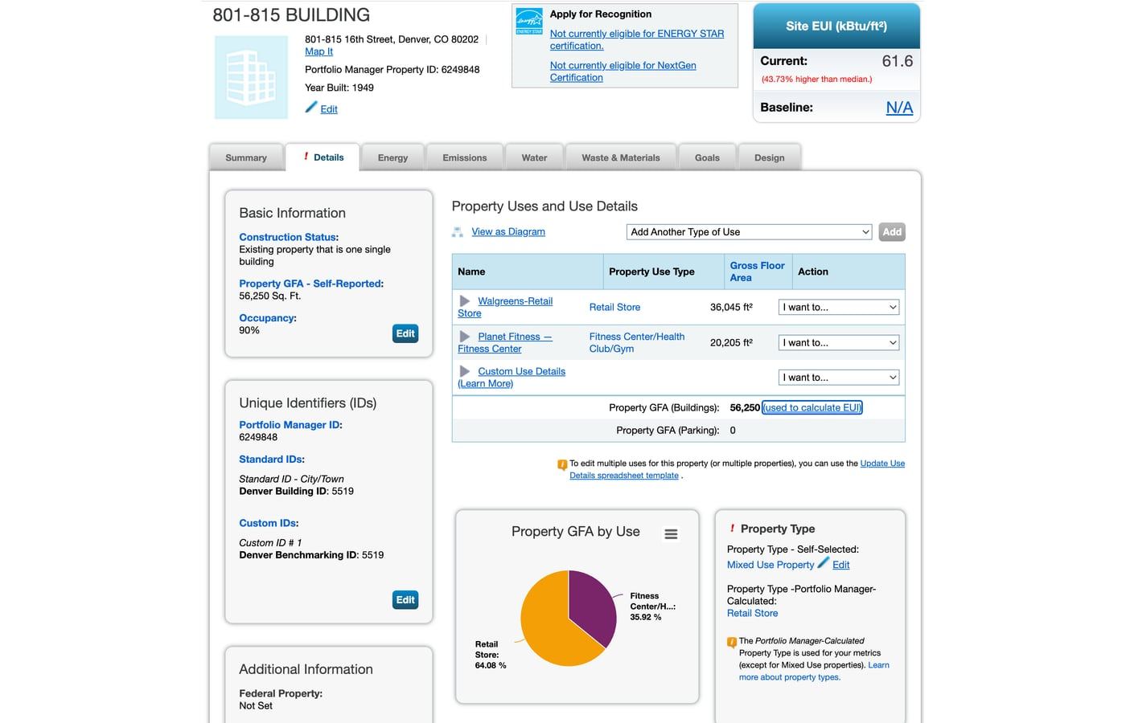Click the ENERGY STAR logo icon
The image size is (1126, 723).
[x=529, y=21]
